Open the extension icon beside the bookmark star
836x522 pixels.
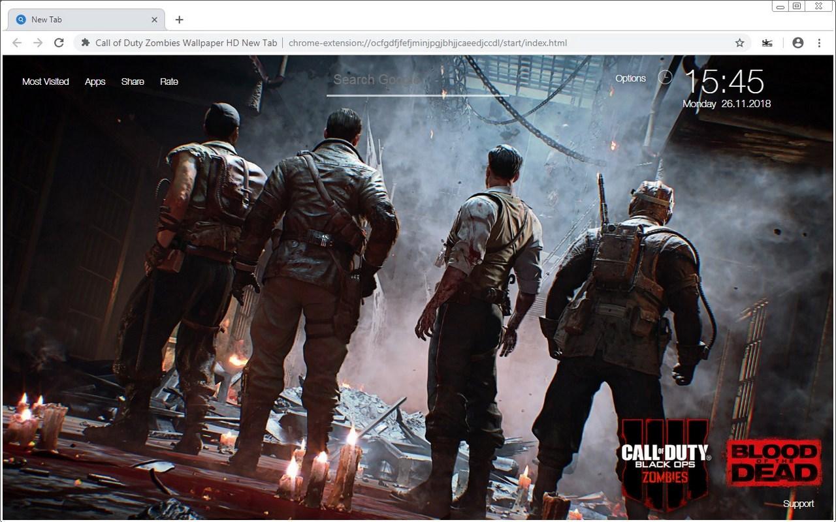(x=767, y=43)
